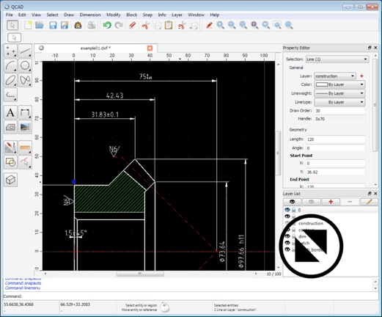Toggle visibility of the hatch layer

coord(287,243)
